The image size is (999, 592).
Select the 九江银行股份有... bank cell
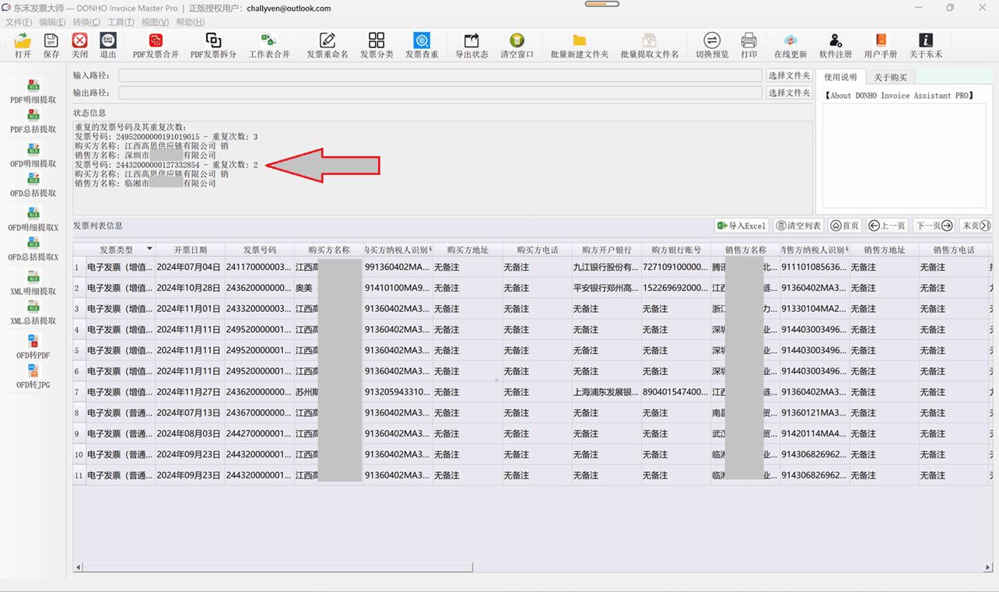point(606,267)
